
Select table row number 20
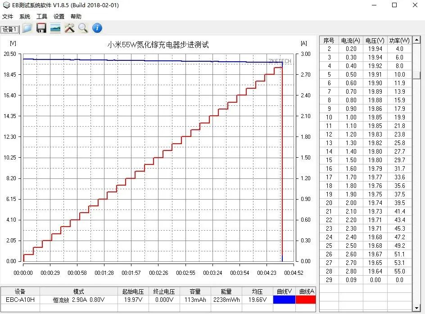tap(366, 203)
